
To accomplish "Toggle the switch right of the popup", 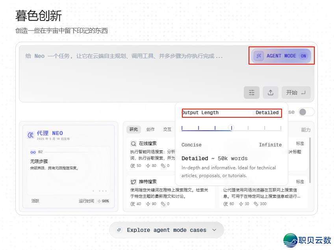I will (306, 112).
